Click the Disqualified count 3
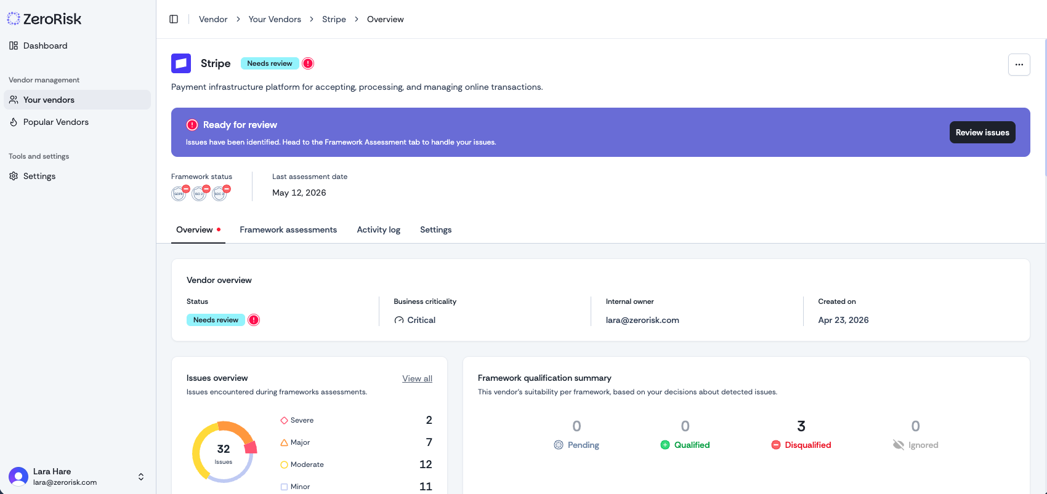 point(801,426)
